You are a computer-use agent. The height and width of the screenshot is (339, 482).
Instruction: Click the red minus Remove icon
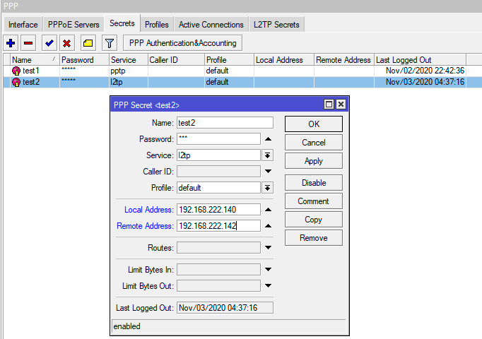tap(28, 43)
